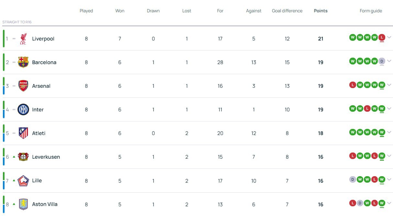Click Barcelona's grey D form badge
Viewport: 393px width, 216px height.
pyautogui.click(x=382, y=61)
